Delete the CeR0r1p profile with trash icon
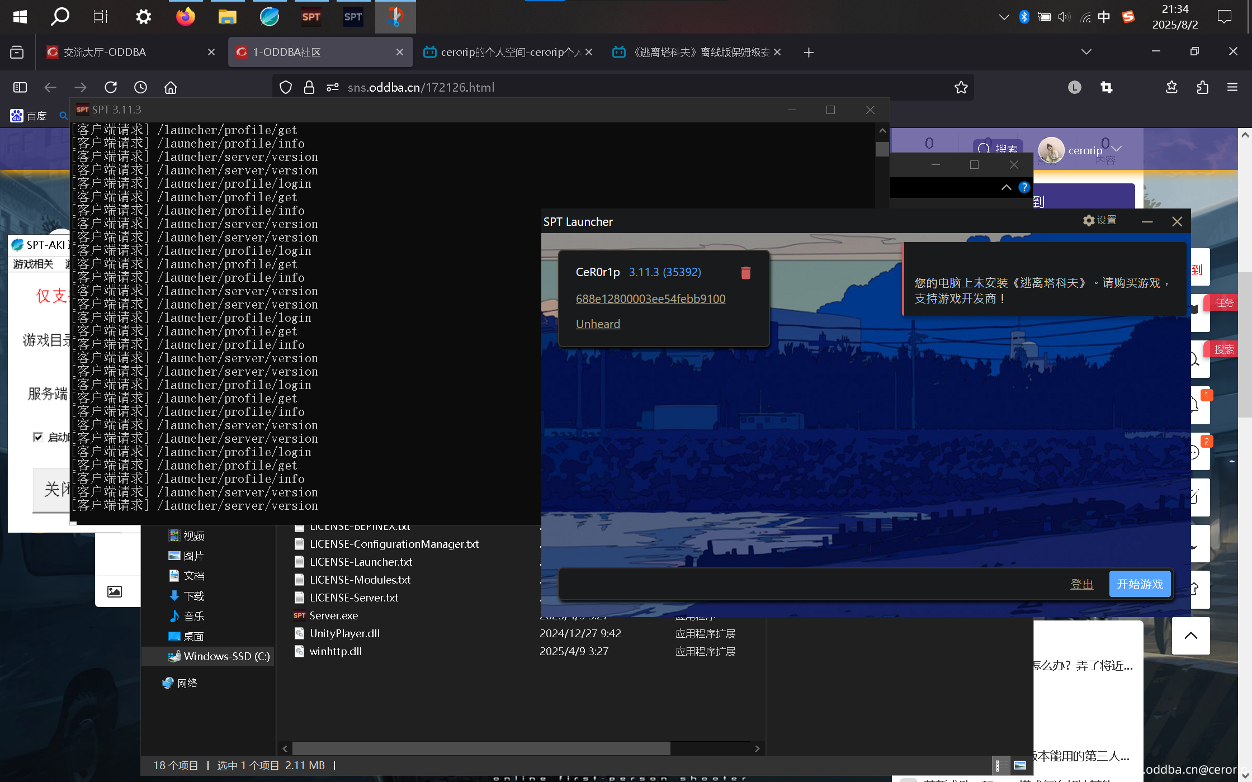 (x=745, y=272)
